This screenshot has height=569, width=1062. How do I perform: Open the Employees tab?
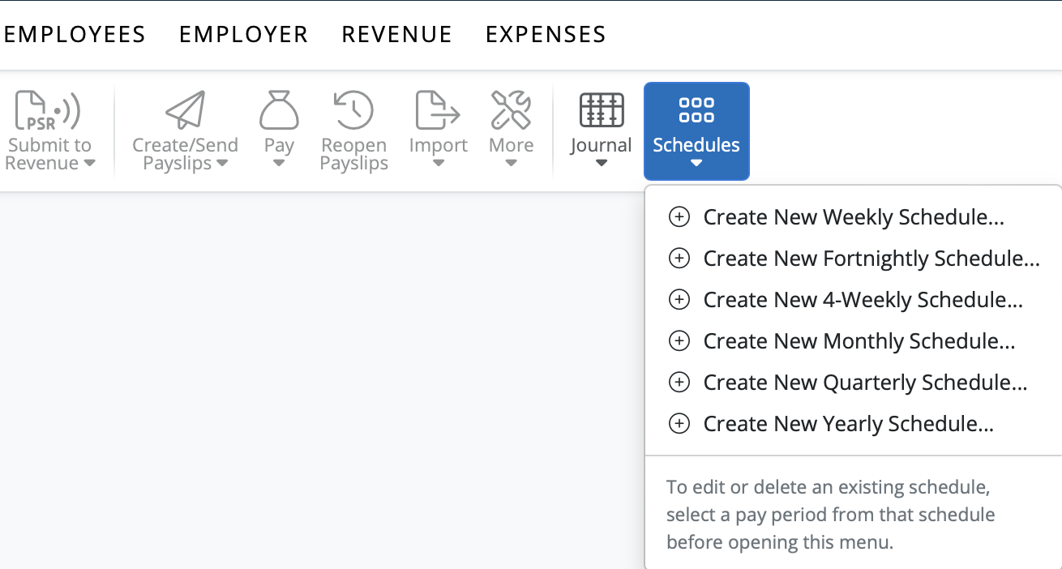pyautogui.click(x=74, y=34)
